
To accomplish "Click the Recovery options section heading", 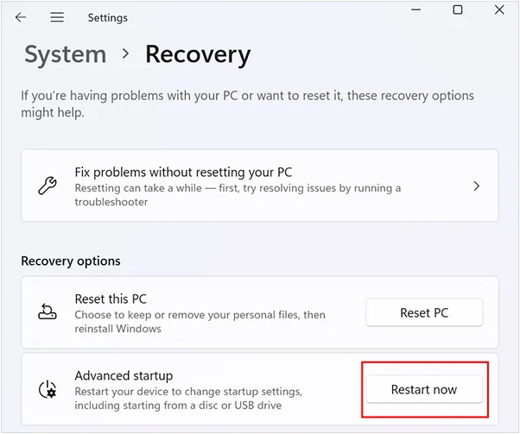I will [71, 261].
